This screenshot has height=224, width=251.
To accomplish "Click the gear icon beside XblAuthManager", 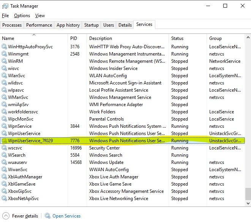I will point(4,177).
